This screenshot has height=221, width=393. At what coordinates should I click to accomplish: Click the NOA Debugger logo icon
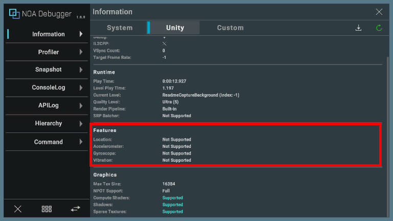14,13
